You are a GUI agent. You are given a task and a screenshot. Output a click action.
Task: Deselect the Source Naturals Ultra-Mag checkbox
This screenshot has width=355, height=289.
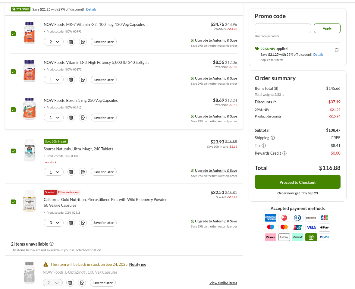pos(13,151)
